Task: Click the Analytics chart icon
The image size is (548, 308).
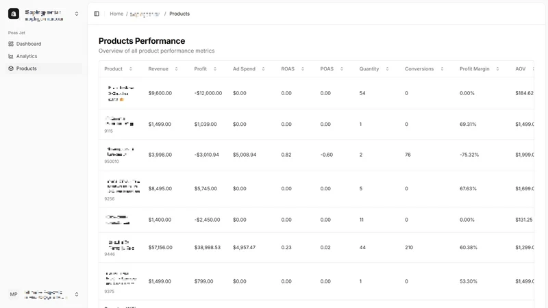Action: (x=11, y=56)
